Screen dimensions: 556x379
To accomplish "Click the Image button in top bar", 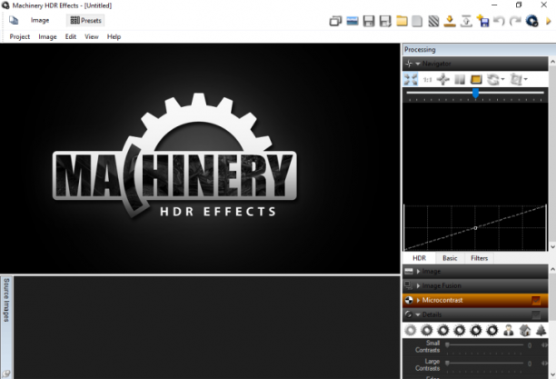I will point(40,20).
